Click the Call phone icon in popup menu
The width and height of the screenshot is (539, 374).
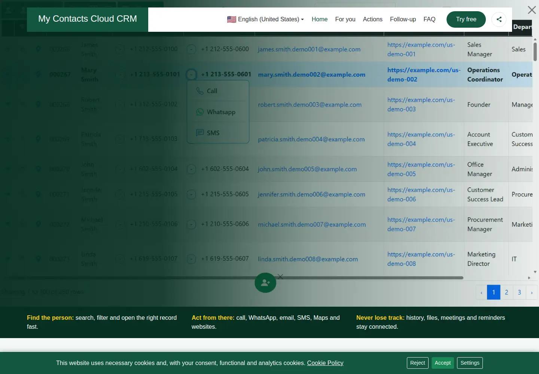pyautogui.click(x=200, y=91)
